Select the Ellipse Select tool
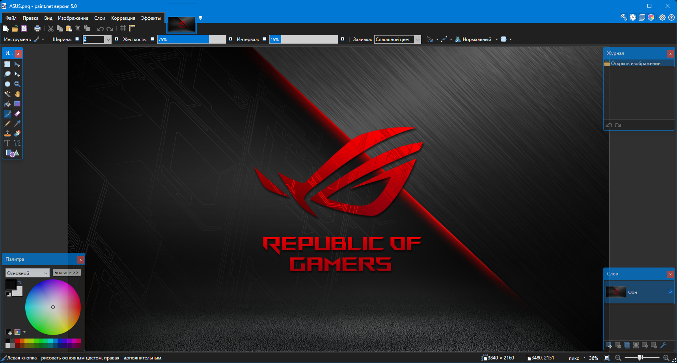 pos(7,84)
